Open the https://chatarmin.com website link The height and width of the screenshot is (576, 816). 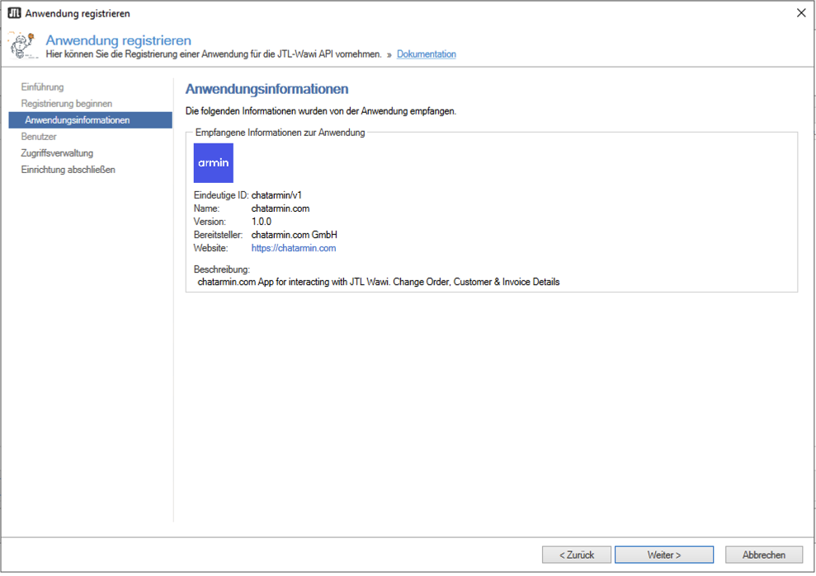(294, 248)
